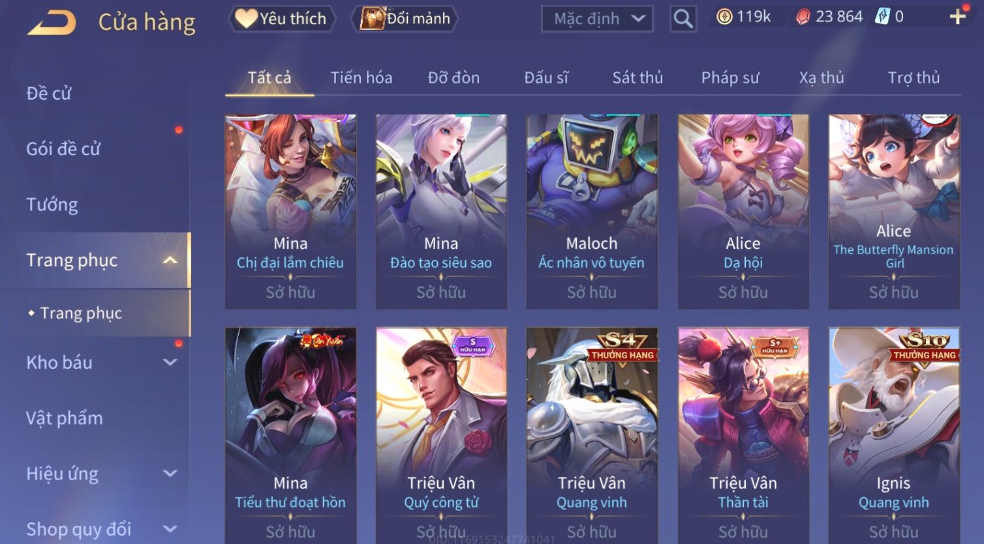Tap the red gem currency icon

(803, 17)
